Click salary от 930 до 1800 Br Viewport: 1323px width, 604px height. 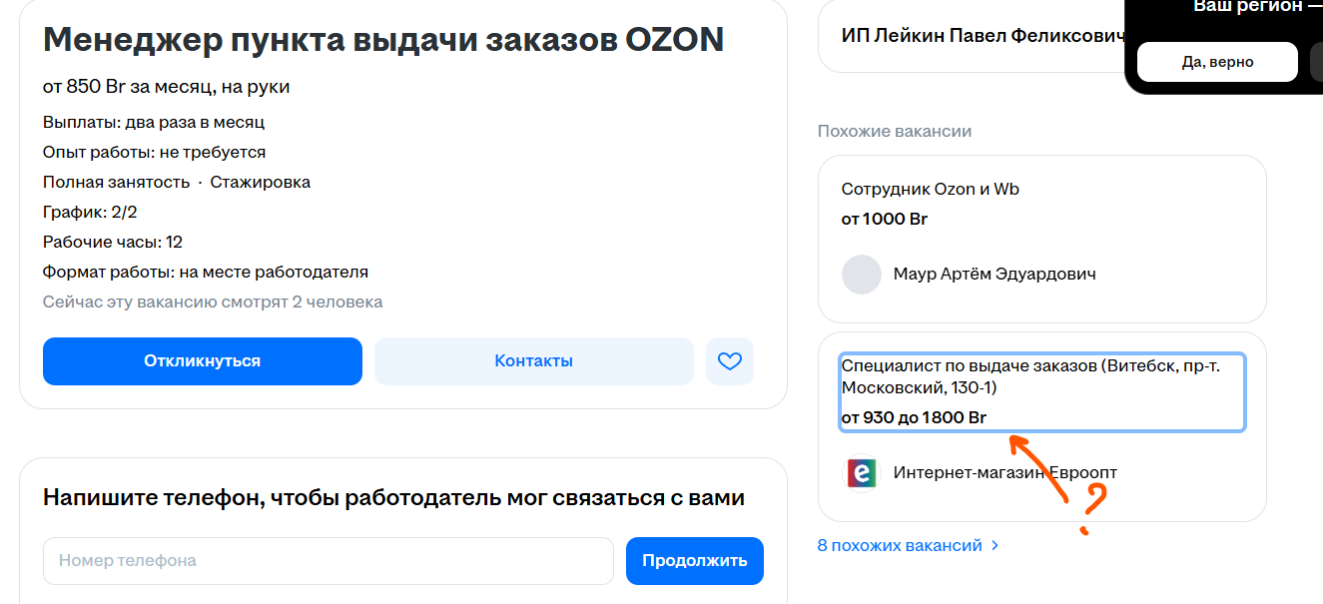click(x=914, y=417)
